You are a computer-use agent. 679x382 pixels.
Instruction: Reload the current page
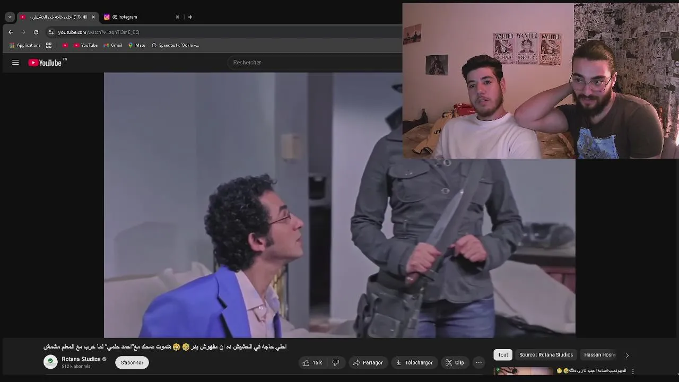click(x=36, y=32)
